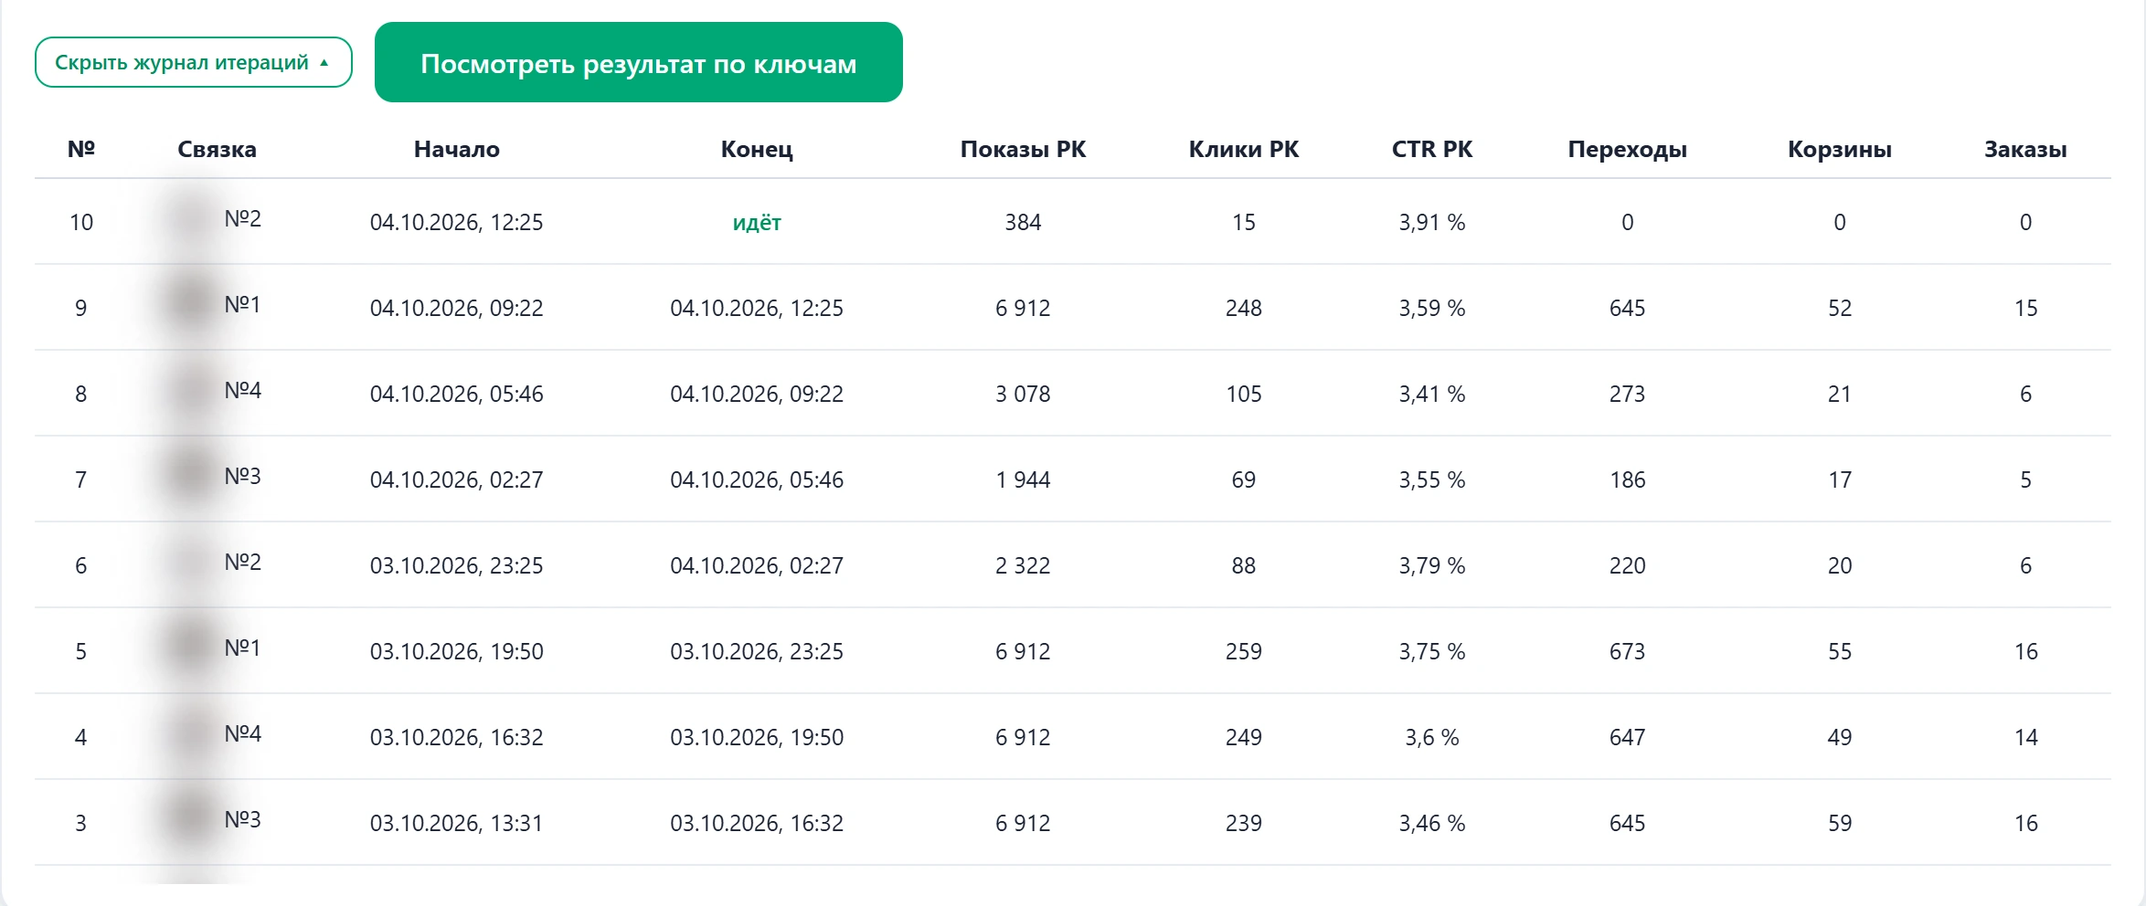Image resolution: width=2146 pixels, height=906 pixels.
Task: Open blurred thumbnail of связка №1 in row 9
Action: click(x=192, y=305)
